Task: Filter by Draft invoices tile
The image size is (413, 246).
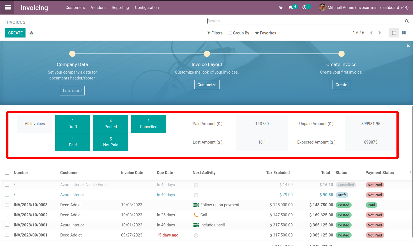Action: (x=73, y=124)
